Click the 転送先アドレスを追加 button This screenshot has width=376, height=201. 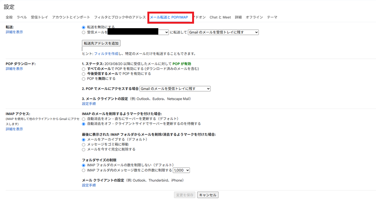click(x=101, y=44)
